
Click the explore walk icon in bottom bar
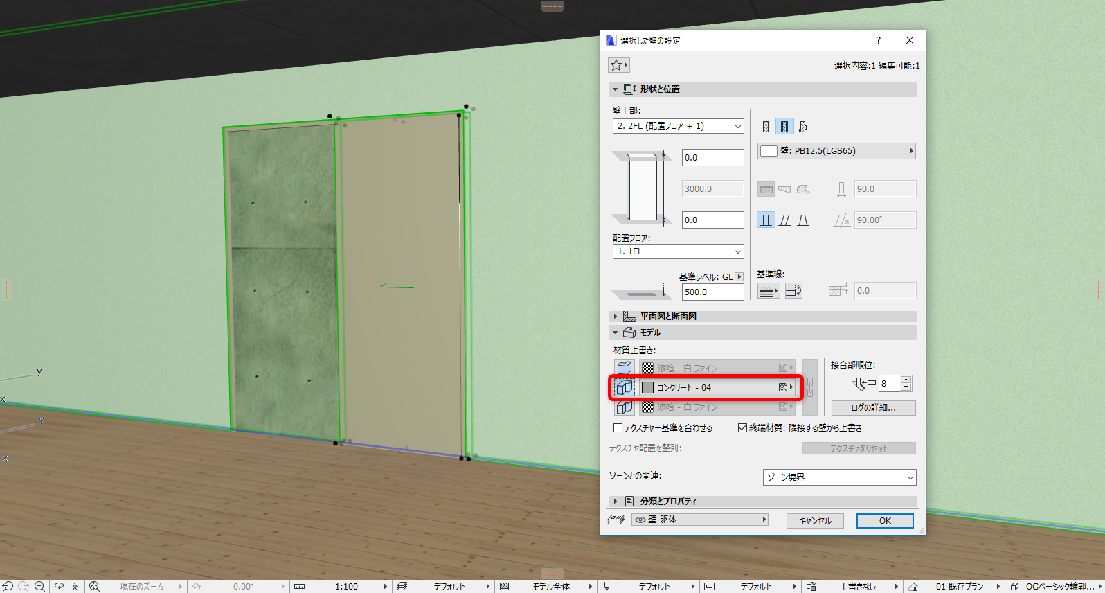(75, 587)
